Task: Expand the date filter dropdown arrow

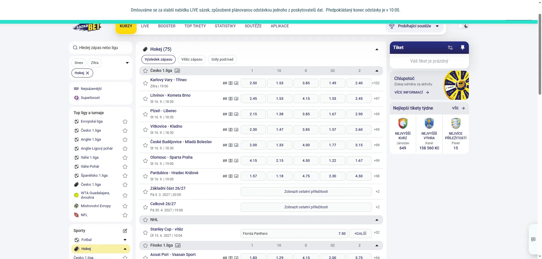Action: [x=127, y=63]
